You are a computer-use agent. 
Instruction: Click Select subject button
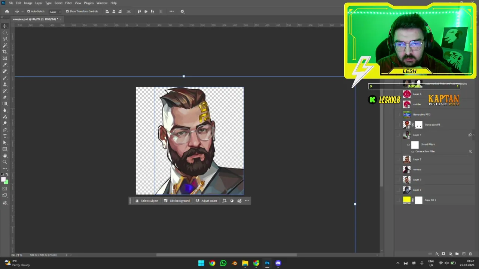pyautogui.click(x=147, y=201)
